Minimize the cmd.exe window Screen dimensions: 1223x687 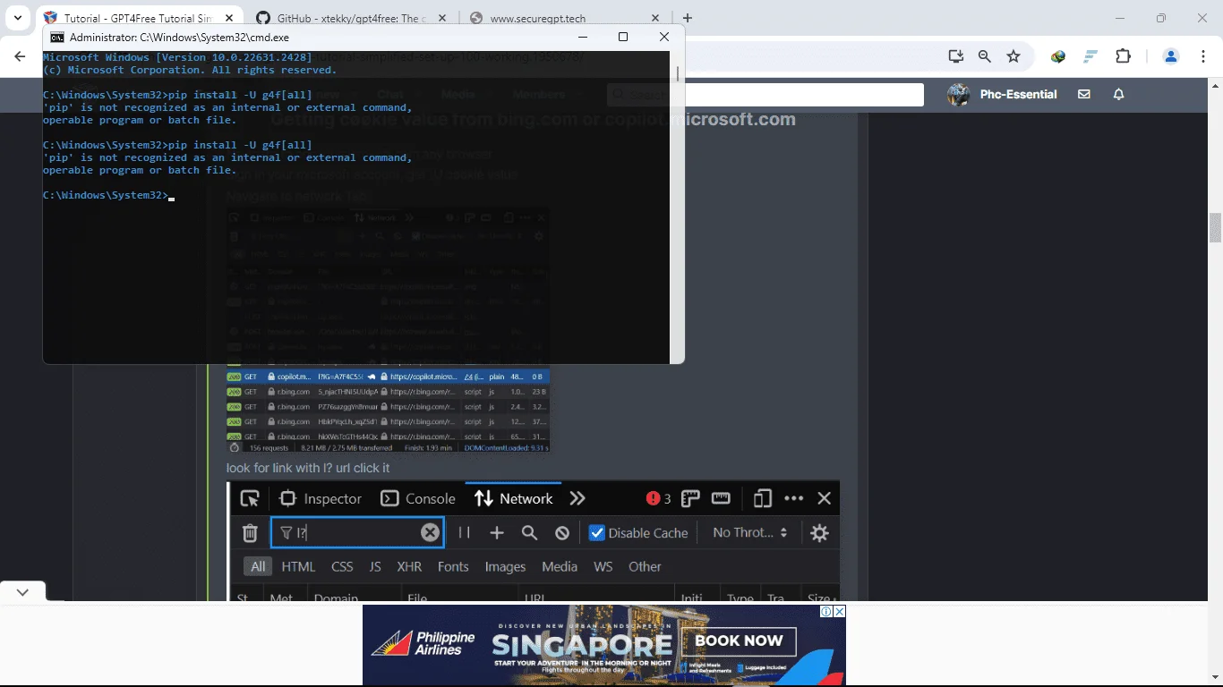coord(583,37)
